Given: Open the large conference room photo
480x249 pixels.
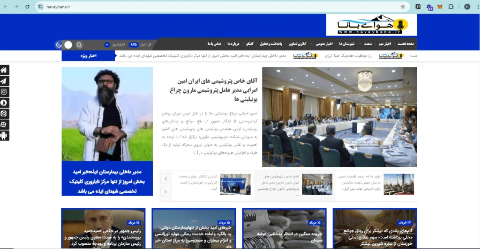Looking at the screenshot, I should [339, 117].
